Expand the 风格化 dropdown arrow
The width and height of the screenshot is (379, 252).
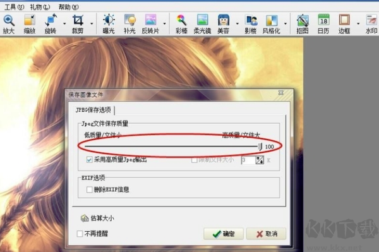(286, 23)
